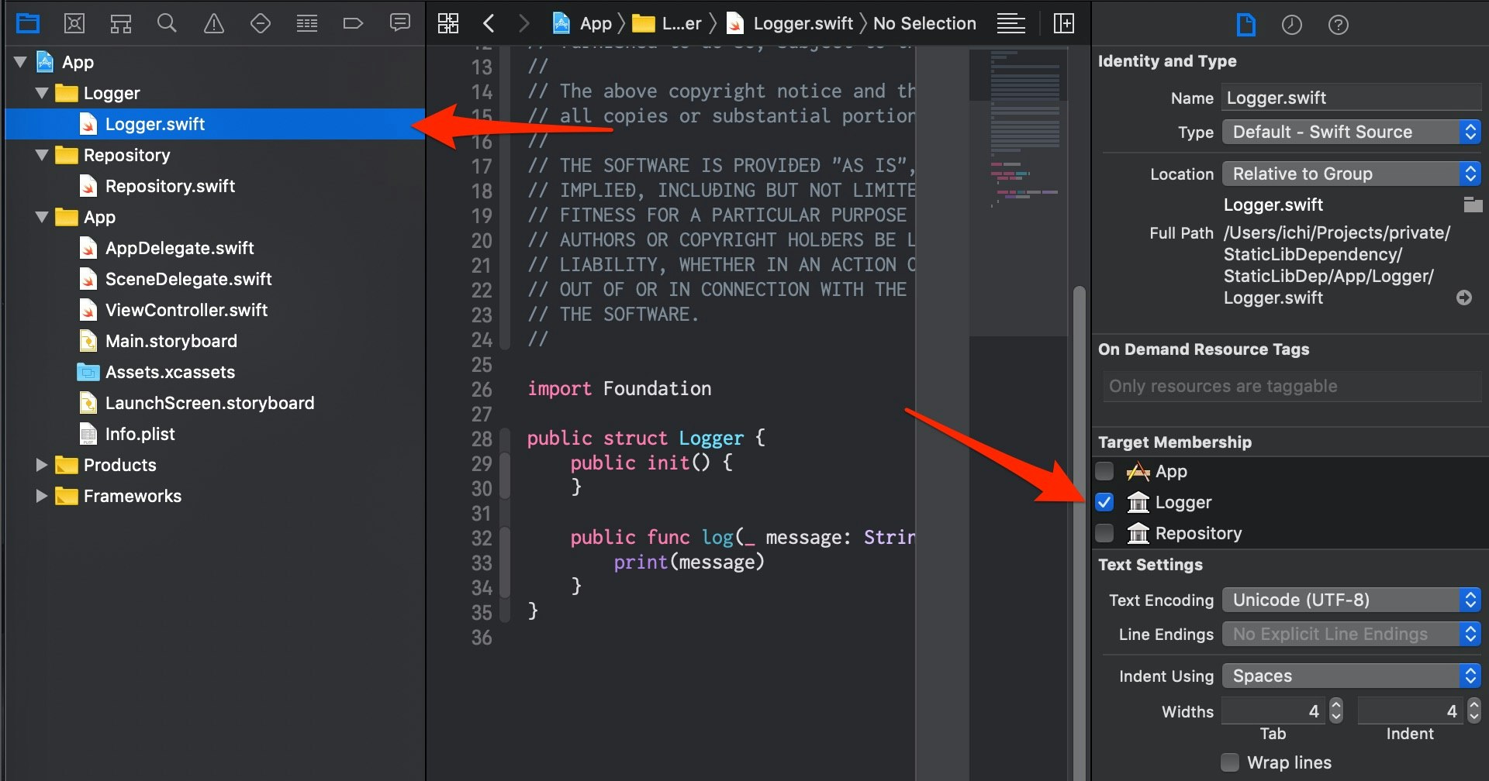Open Location dropdown Relative to Group

pyautogui.click(x=1352, y=174)
